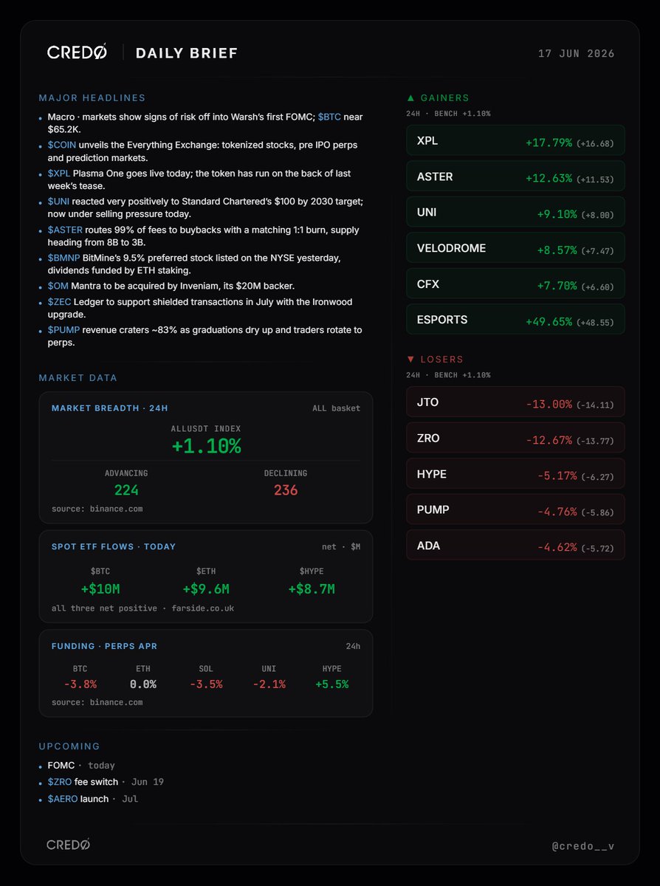Screen dimensions: 660x886
Task: Click the declining count 236
Action: (x=286, y=490)
